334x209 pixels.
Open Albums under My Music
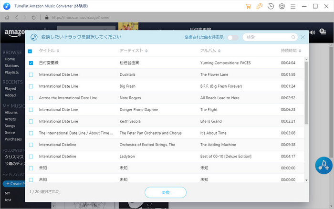11,113
